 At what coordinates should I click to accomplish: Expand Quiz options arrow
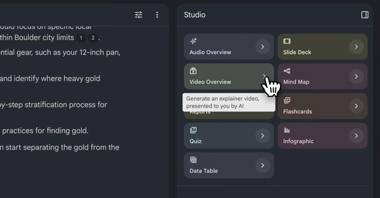pyautogui.click(x=263, y=136)
